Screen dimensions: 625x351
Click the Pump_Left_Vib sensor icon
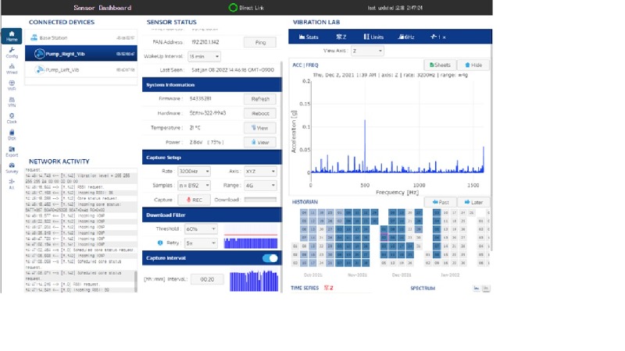[39, 69]
